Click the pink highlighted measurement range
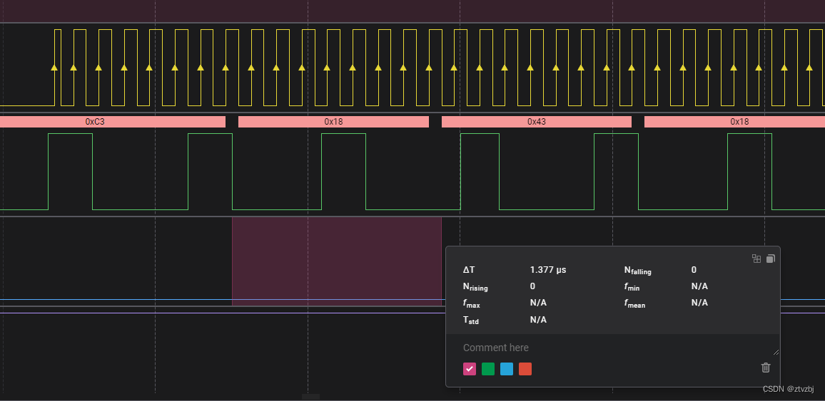This screenshot has width=825, height=401. pos(337,261)
